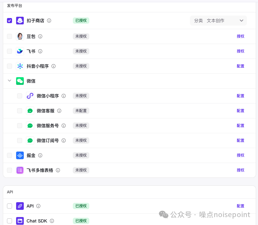Check the 微信订阅号 checkbox

[20, 141]
